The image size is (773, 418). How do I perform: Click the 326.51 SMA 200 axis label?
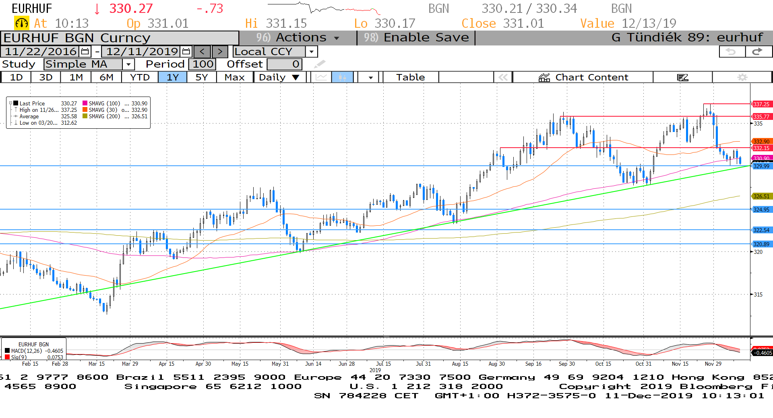pos(761,196)
